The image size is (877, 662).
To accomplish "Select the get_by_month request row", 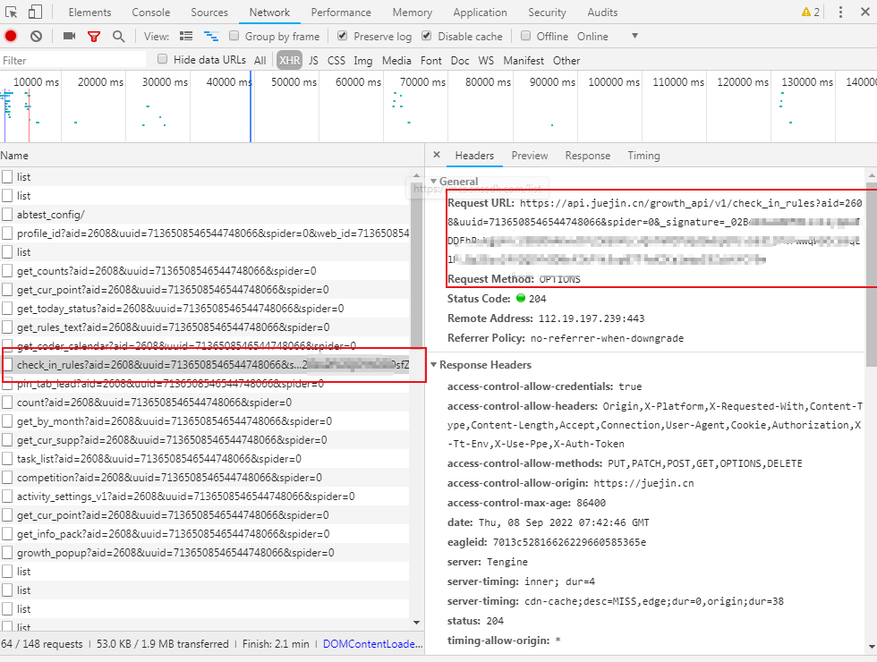I will coord(205,421).
